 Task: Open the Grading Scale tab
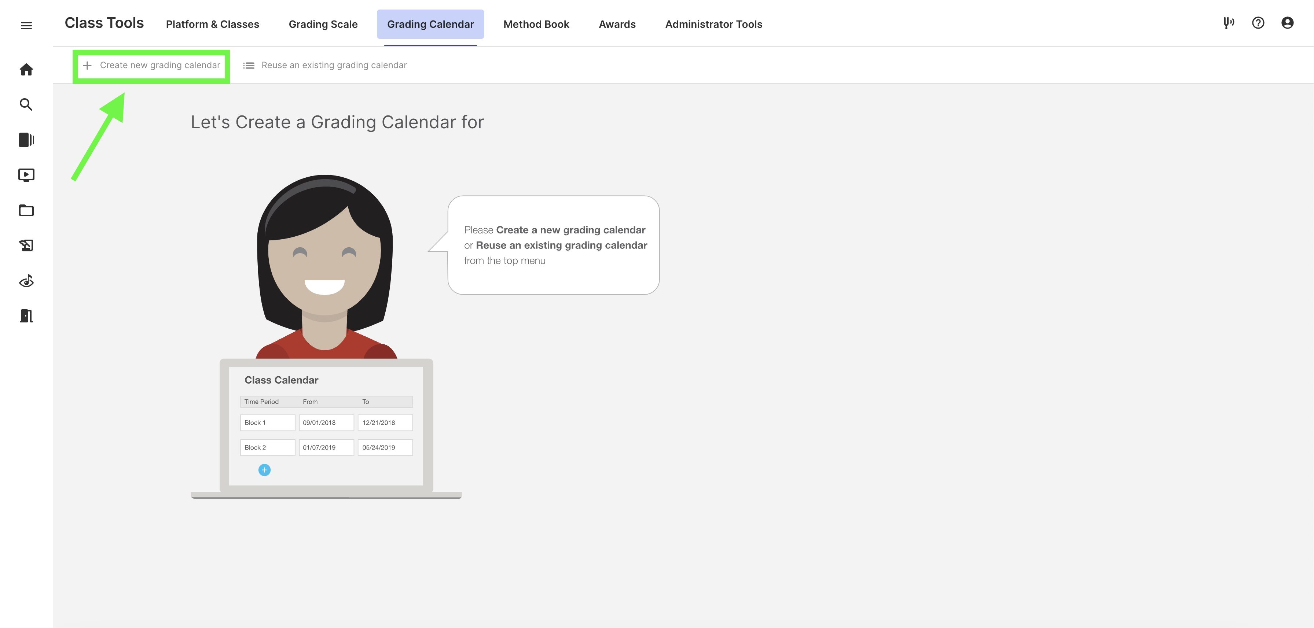(322, 24)
